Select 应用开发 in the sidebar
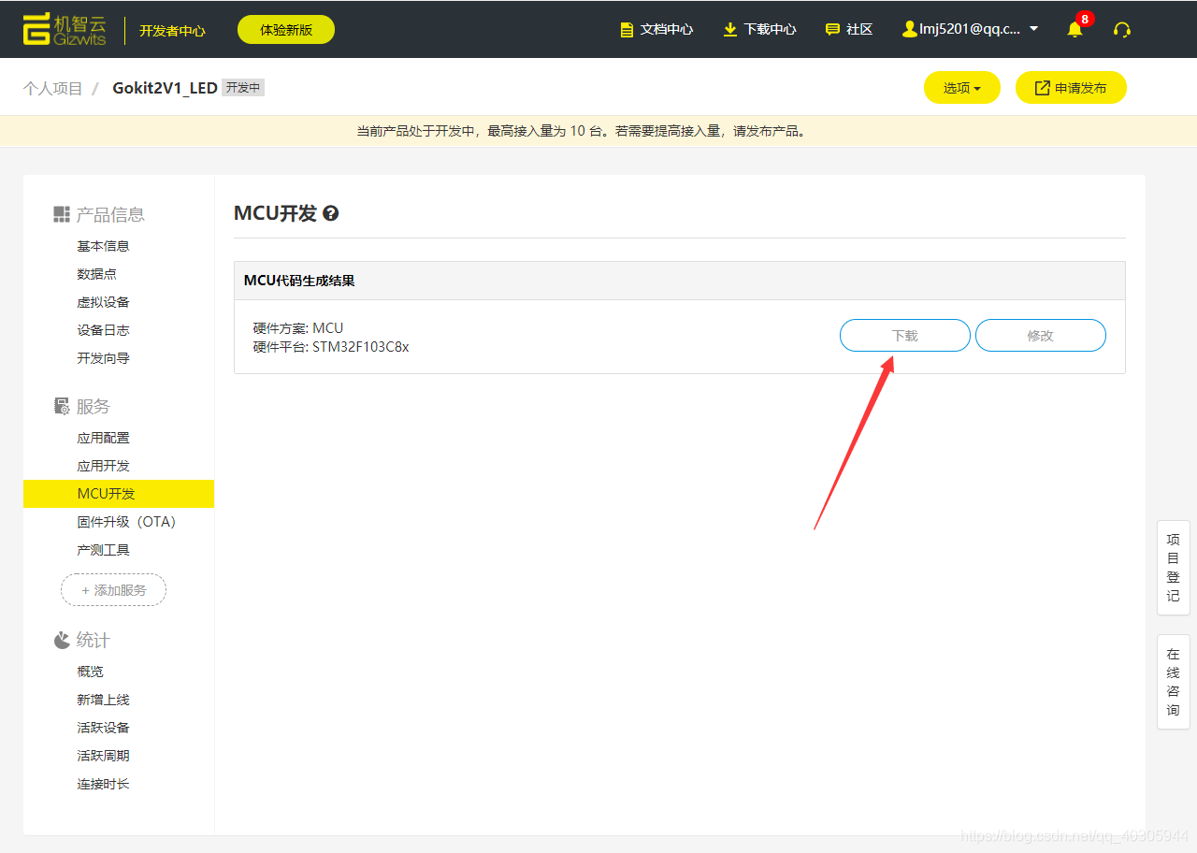Screen dimensions: 1197x853 coord(103,466)
